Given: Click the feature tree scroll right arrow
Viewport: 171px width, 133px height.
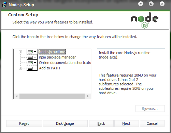Looking at the screenshot, I should pos(88,96).
